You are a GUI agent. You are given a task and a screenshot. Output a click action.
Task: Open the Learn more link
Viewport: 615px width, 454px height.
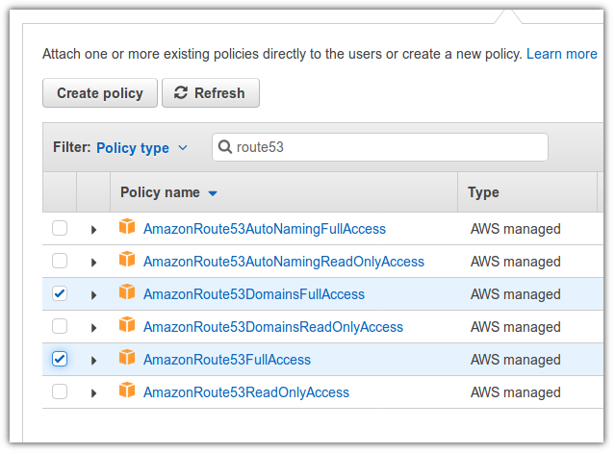click(562, 54)
